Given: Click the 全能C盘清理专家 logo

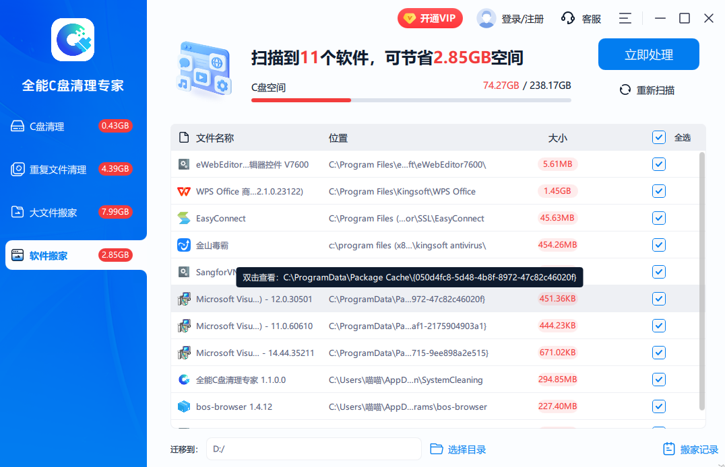Looking at the screenshot, I should pos(73,40).
